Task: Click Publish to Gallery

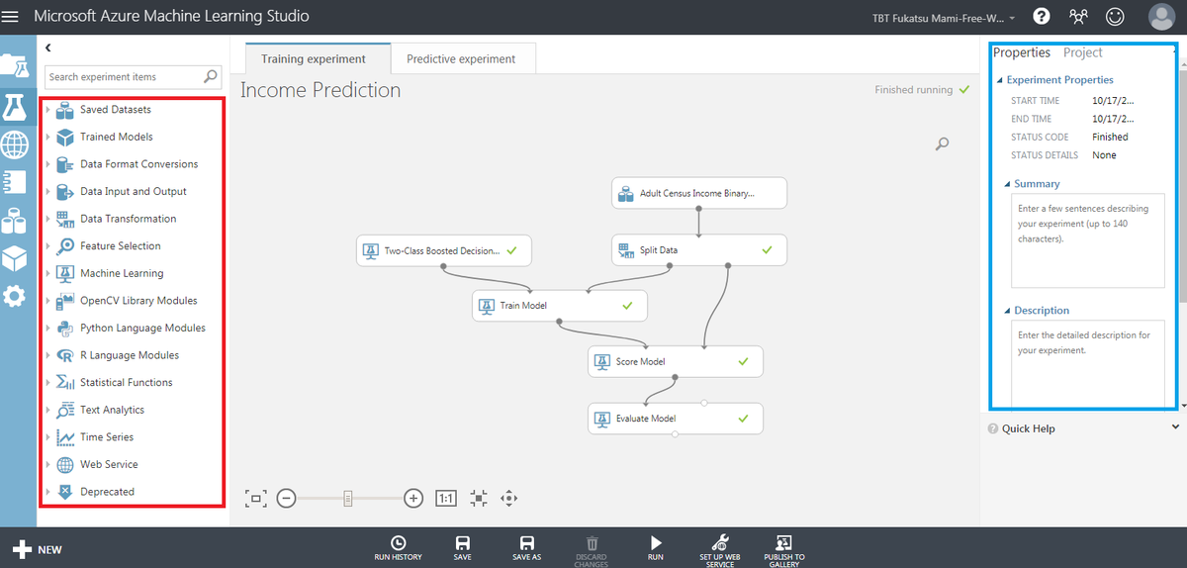Action: click(784, 550)
